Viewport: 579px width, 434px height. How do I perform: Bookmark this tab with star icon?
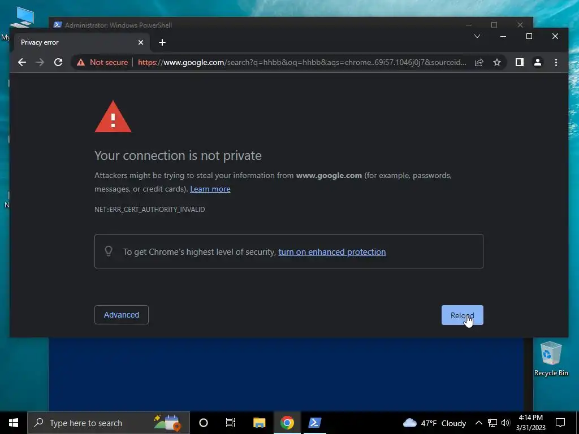coord(497,62)
